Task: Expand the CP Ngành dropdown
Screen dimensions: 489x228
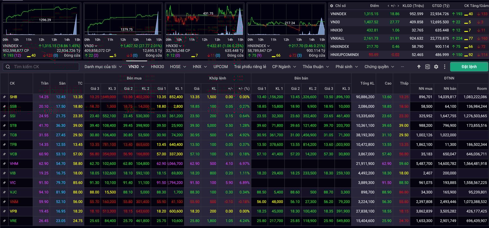Action: [284, 67]
